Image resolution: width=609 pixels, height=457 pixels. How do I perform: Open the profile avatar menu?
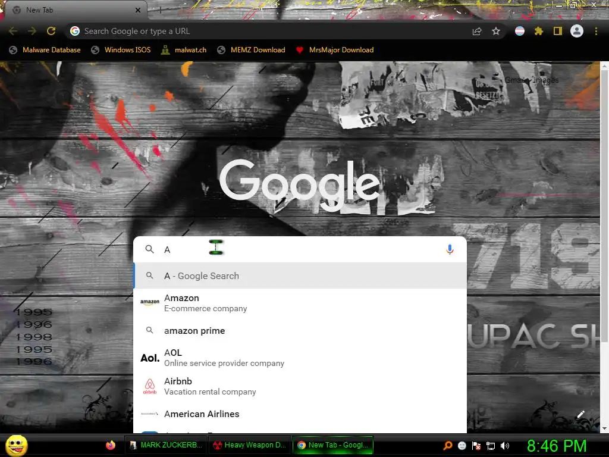pos(577,31)
